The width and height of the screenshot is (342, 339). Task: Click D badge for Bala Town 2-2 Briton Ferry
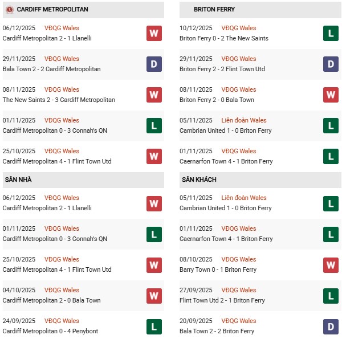331,326
